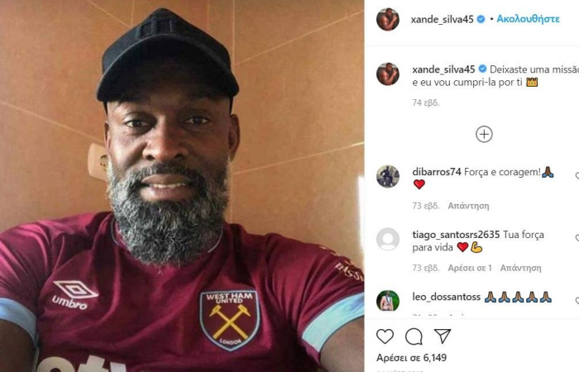
Task: Reply to tiago_santosrs2635's comment
Action: click(x=520, y=268)
